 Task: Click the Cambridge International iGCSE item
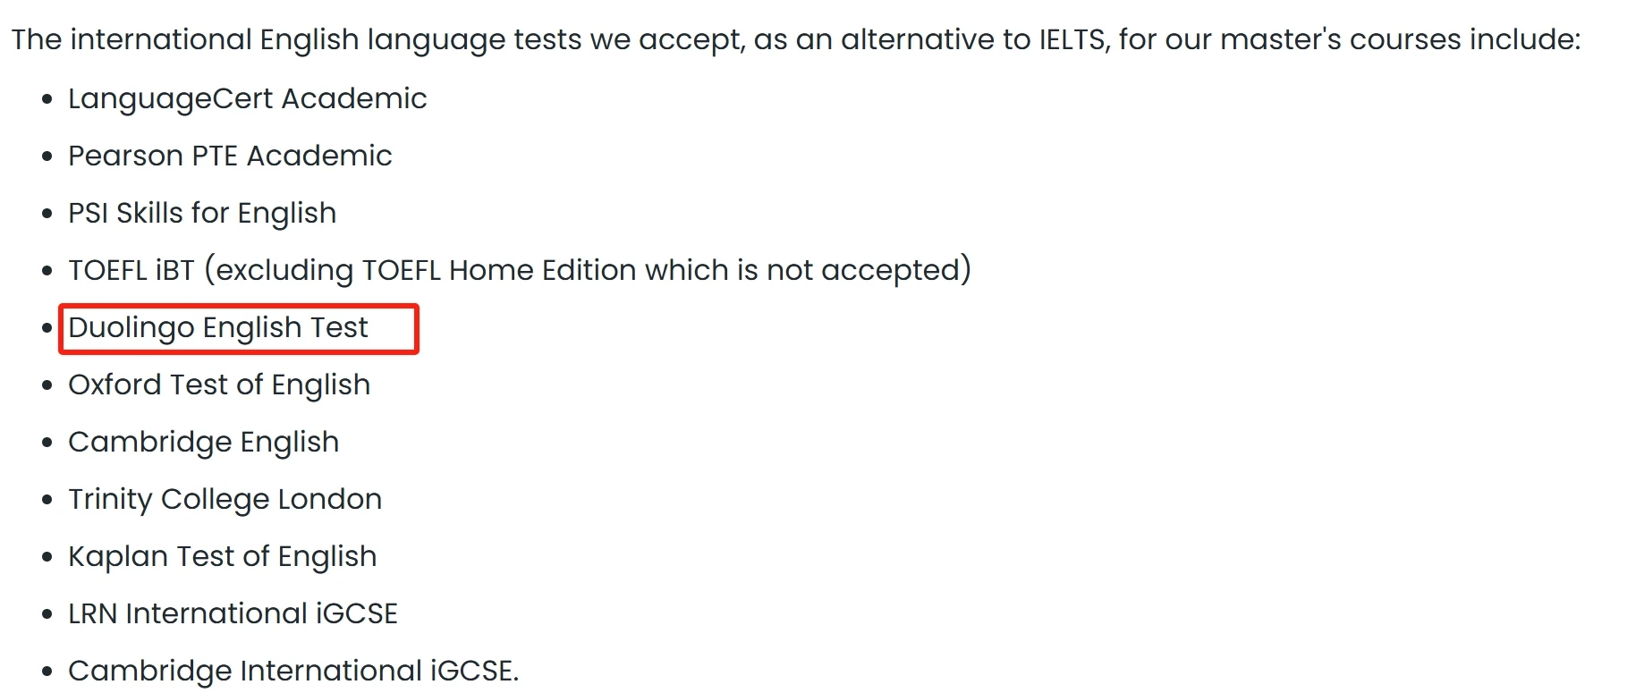[293, 671]
